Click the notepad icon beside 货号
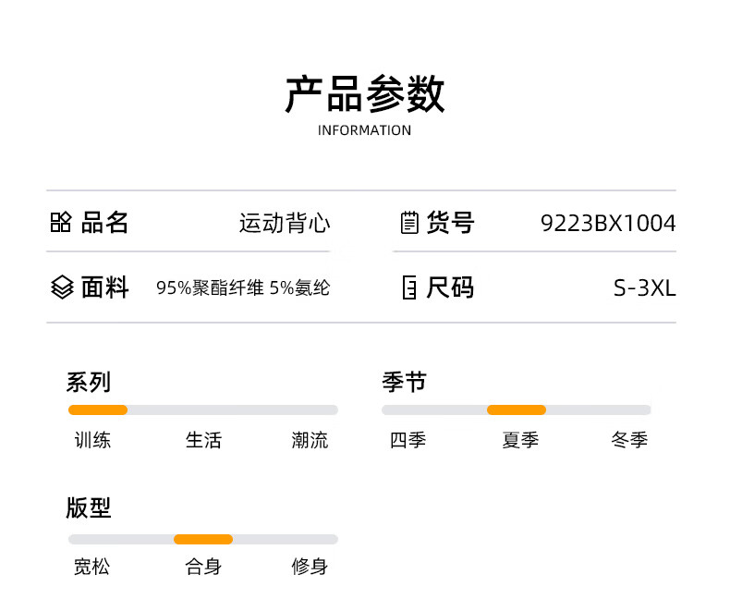 coord(409,222)
